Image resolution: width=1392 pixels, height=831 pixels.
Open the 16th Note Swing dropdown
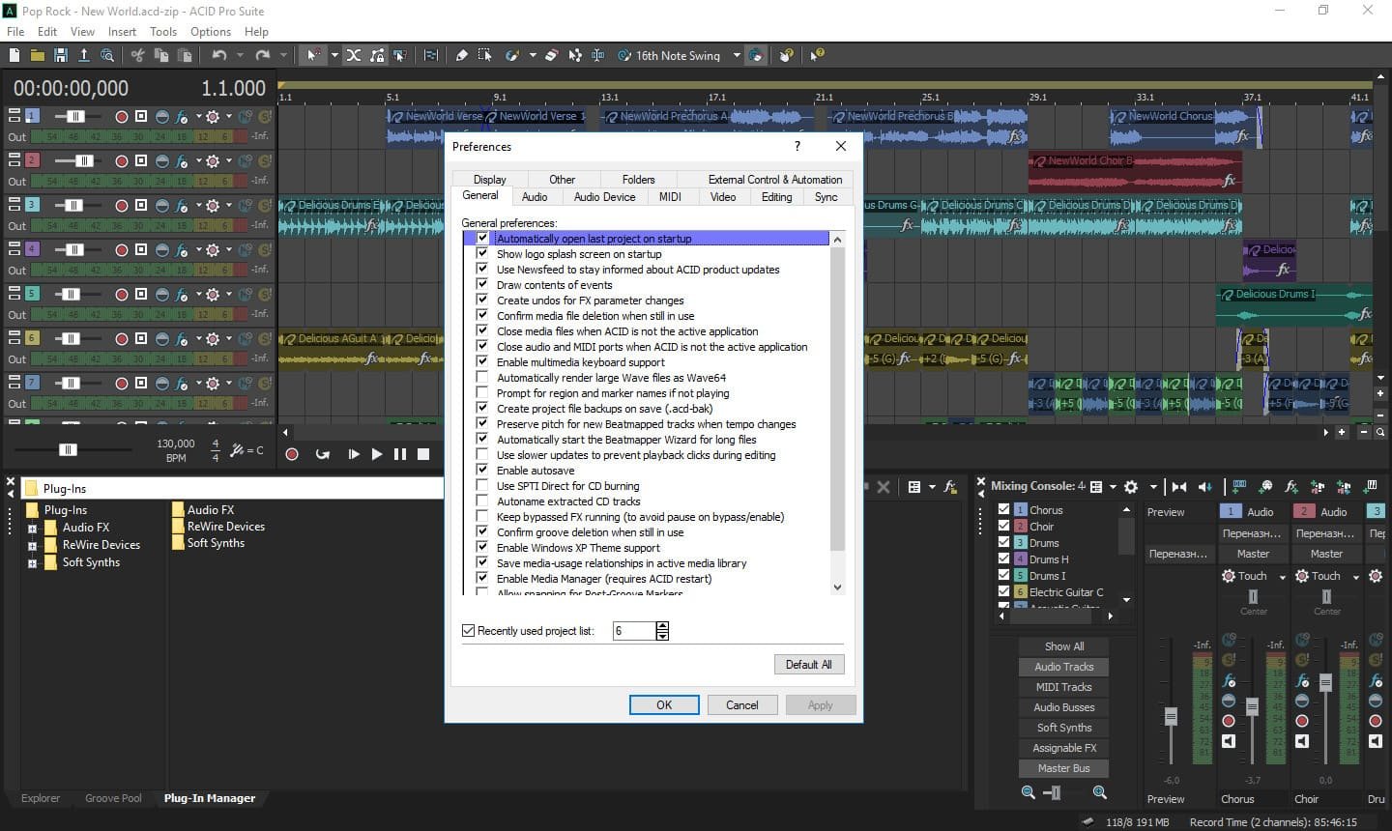click(x=738, y=55)
